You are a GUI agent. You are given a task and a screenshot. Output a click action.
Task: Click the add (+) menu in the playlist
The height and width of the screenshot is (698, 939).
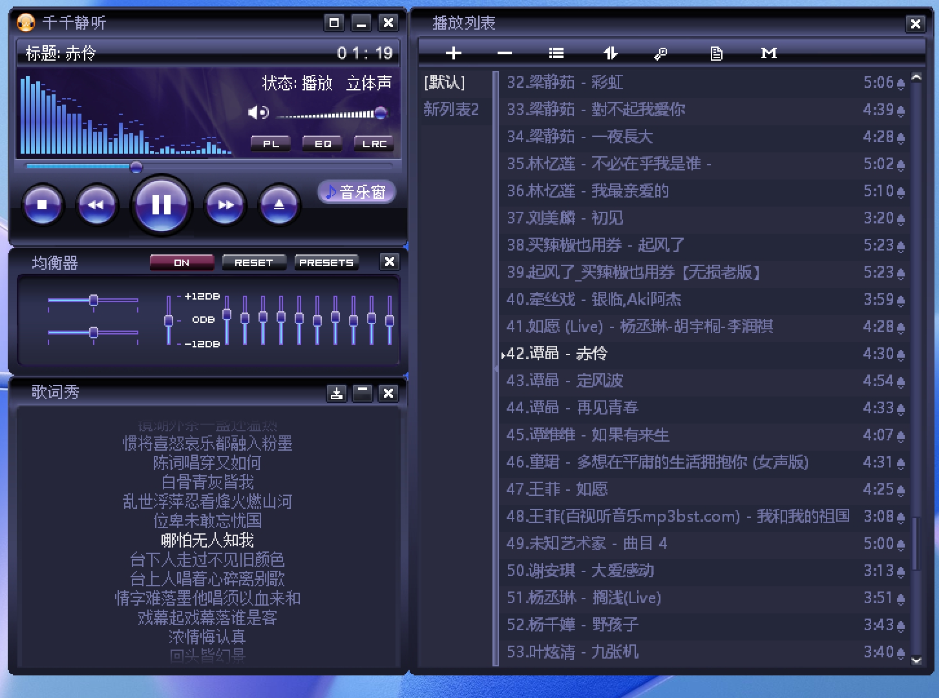tap(454, 53)
